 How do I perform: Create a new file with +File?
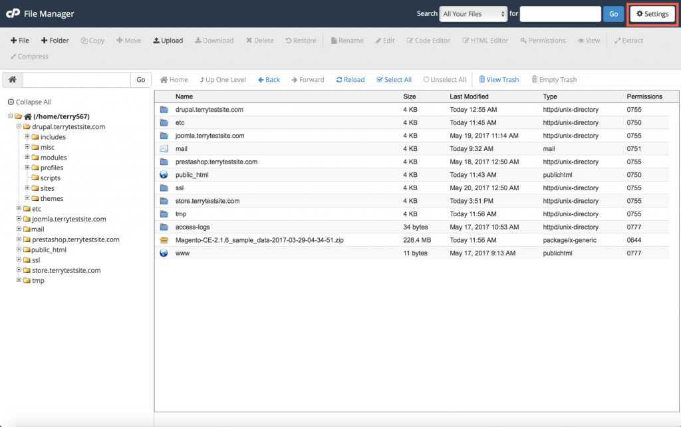pyautogui.click(x=20, y=40)
